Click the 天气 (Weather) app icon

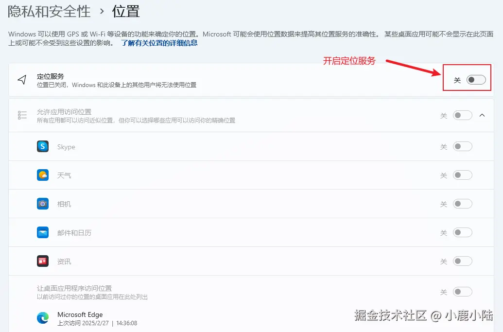42,175
